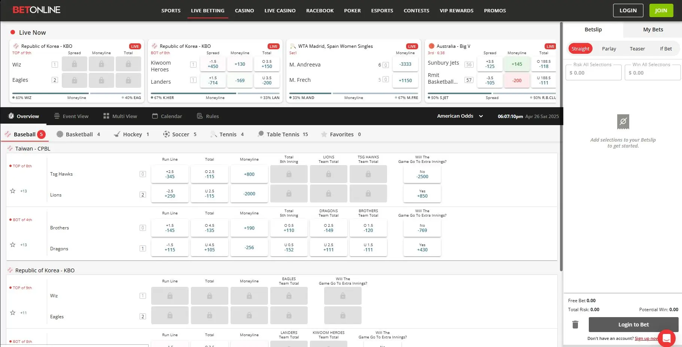Click the Risk All Selections input

[594, 73]
